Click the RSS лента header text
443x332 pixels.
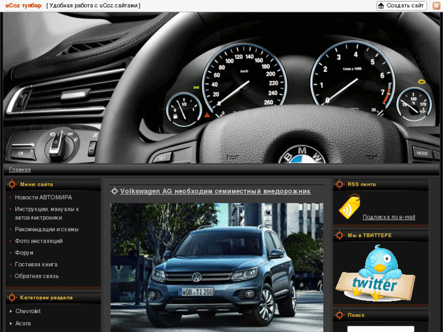[361, 185]
